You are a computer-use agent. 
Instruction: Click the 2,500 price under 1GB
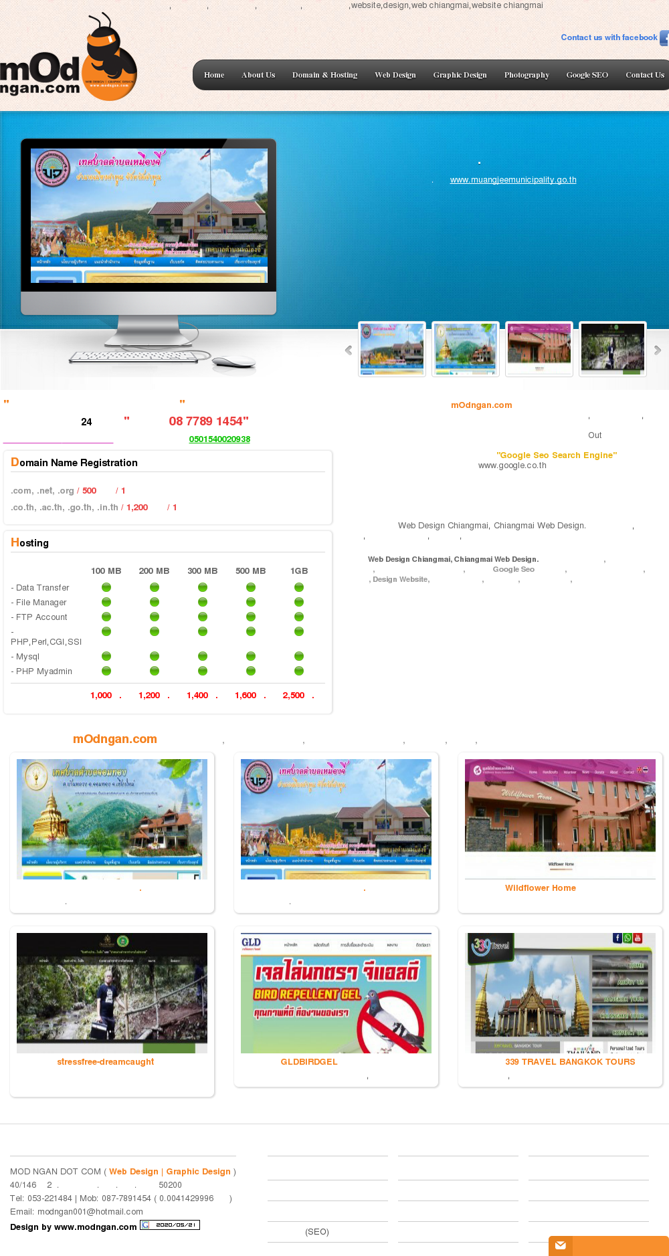click(294, 696)
